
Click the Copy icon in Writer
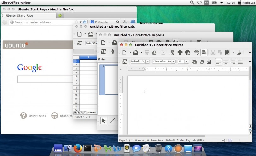pyautogui.click(x=220, y=53)
